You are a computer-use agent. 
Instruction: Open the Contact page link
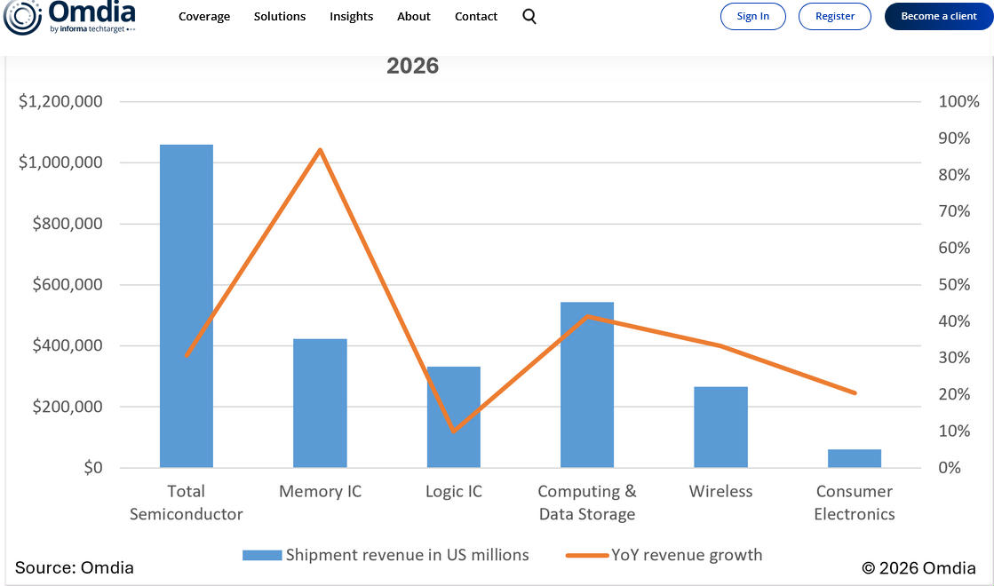[476, 16]
